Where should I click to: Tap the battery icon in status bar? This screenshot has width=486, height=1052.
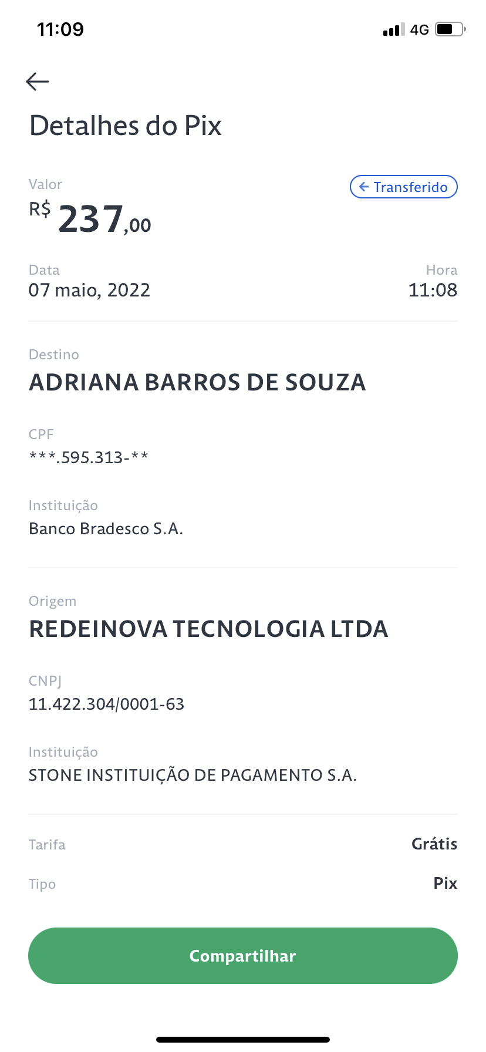[450, 29]
